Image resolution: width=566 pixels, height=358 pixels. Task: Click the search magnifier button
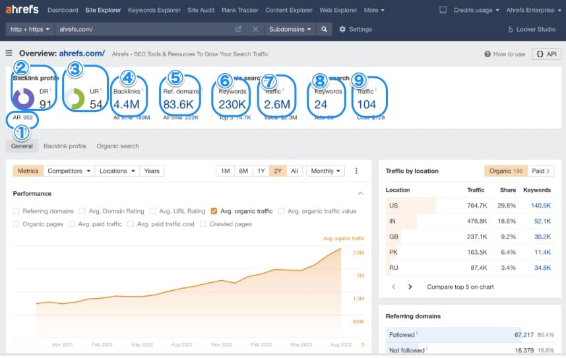323,29
